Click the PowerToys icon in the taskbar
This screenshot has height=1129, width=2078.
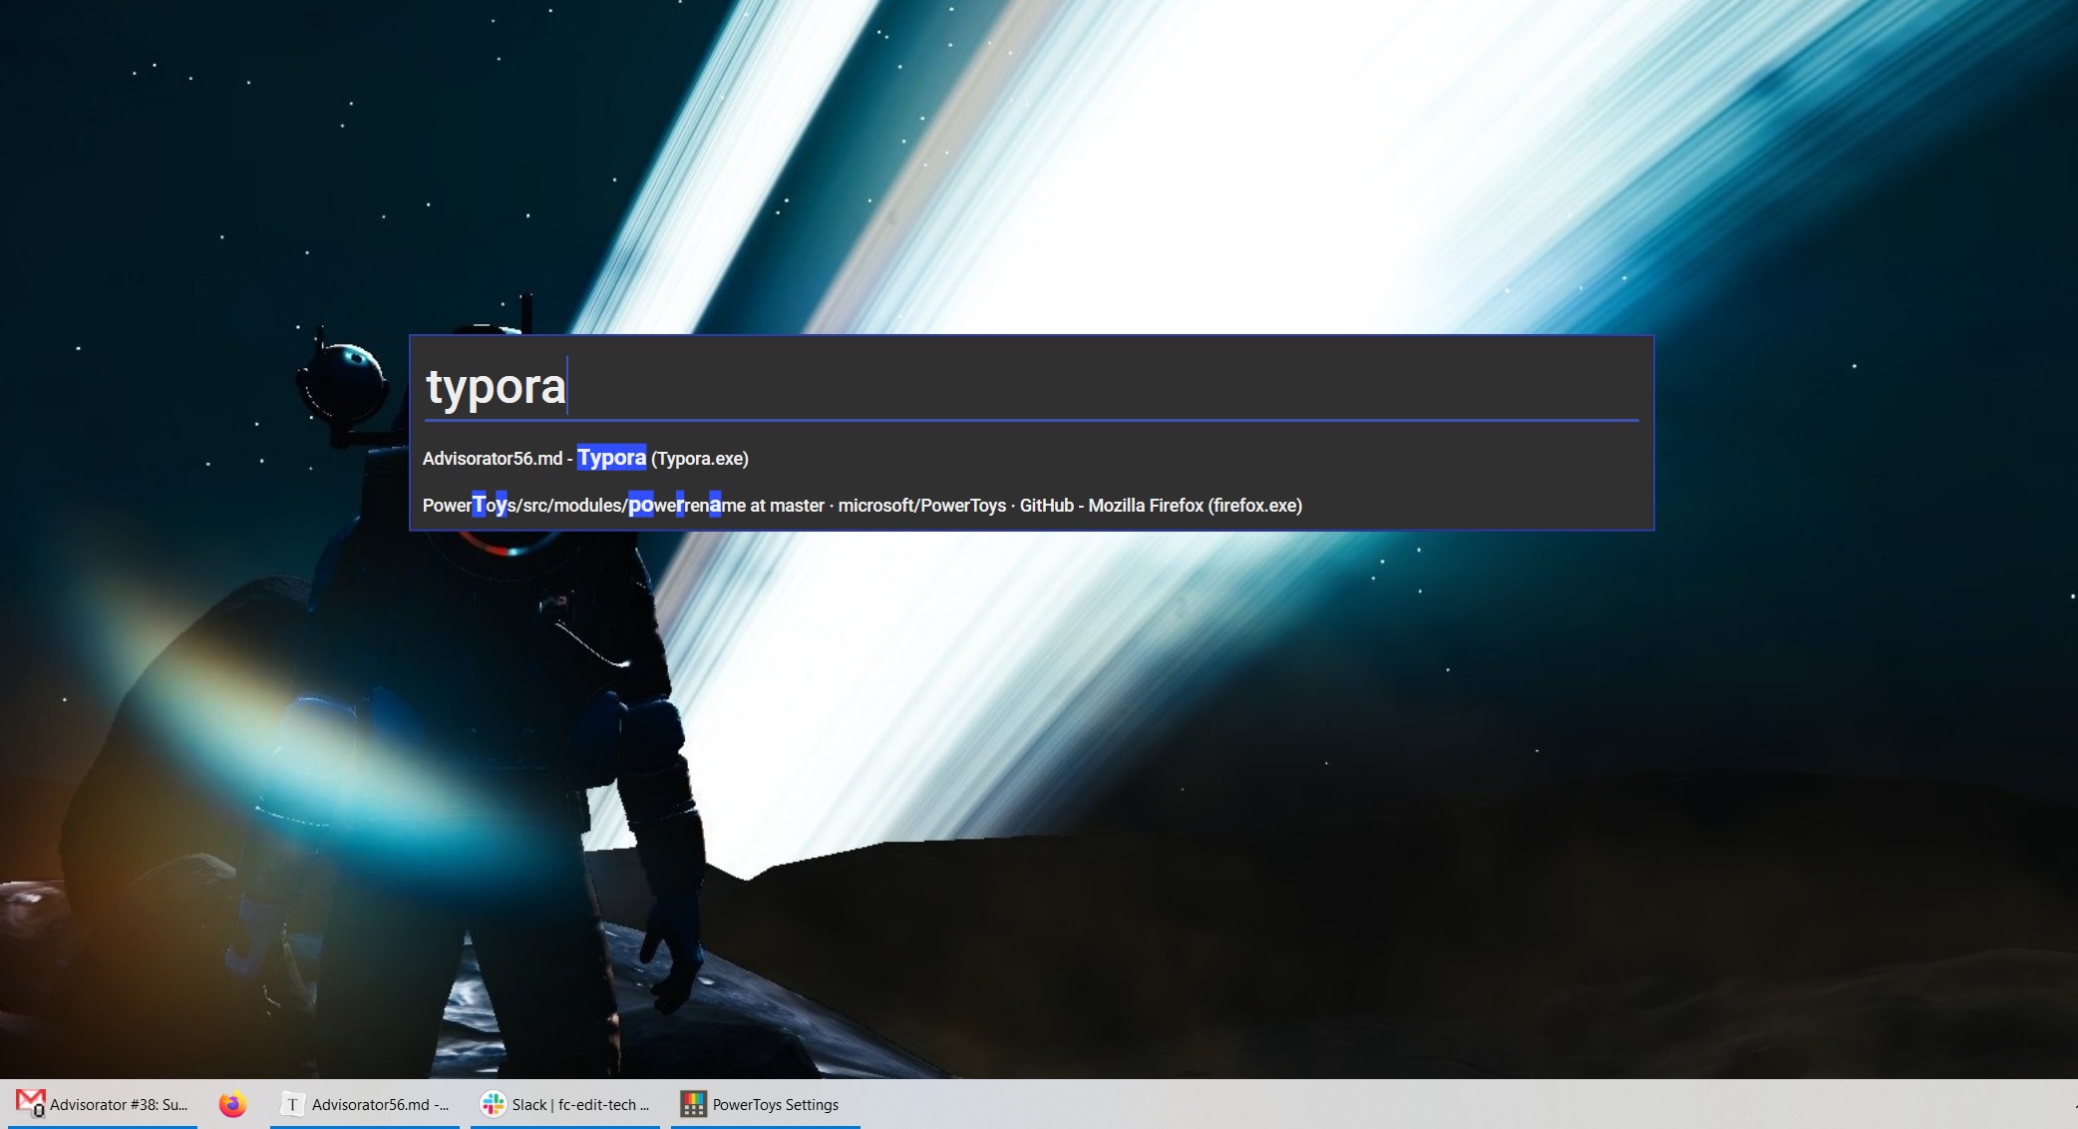click(x=693, y=1104)
